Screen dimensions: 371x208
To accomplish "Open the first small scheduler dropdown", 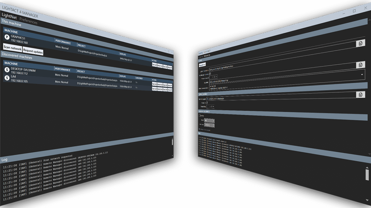I will [209, 120].
